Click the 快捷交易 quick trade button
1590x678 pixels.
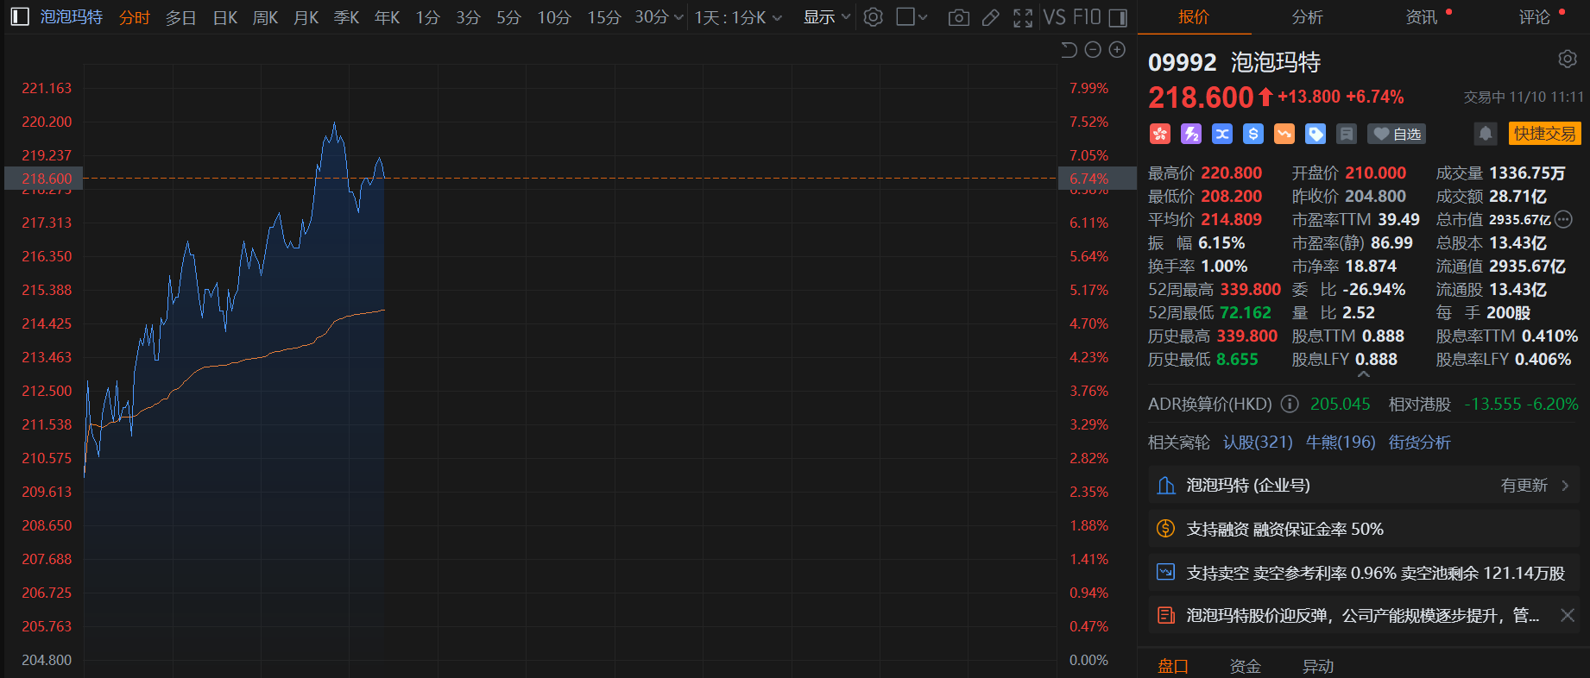1544,134
